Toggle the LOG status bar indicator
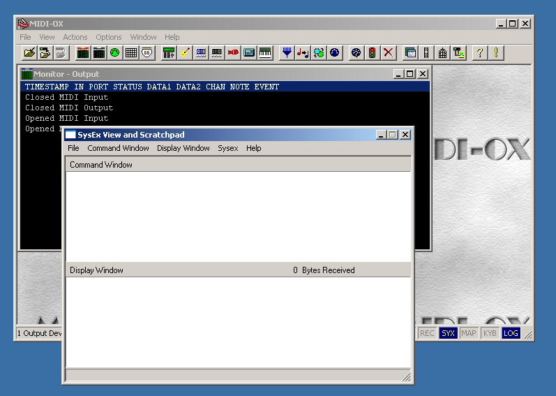This screenshot has height=396, width=556. [x=511, y=333]
